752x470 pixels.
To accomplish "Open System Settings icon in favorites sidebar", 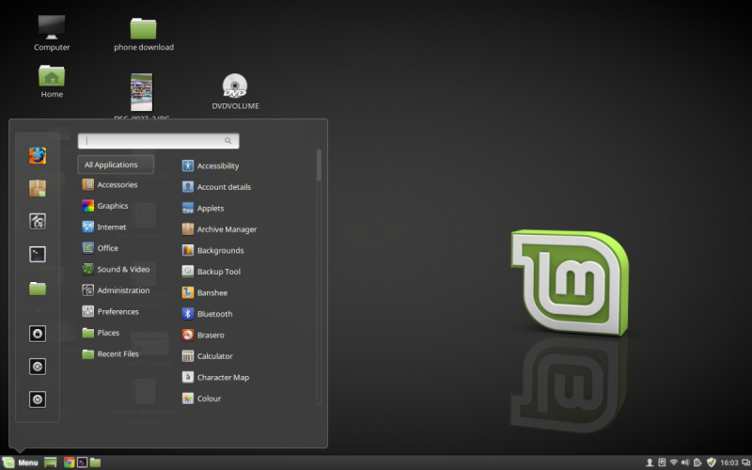I will point(38,221).
